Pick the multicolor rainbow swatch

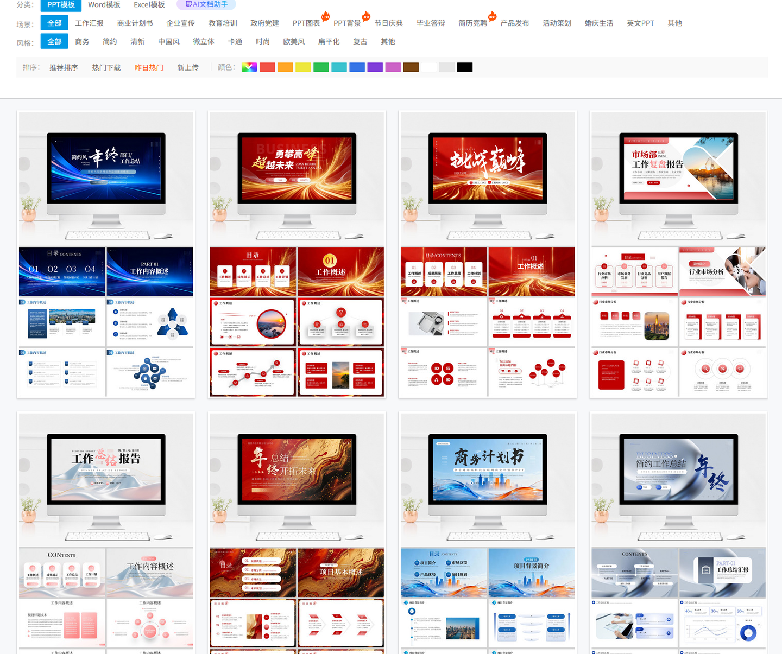(249, 67)
